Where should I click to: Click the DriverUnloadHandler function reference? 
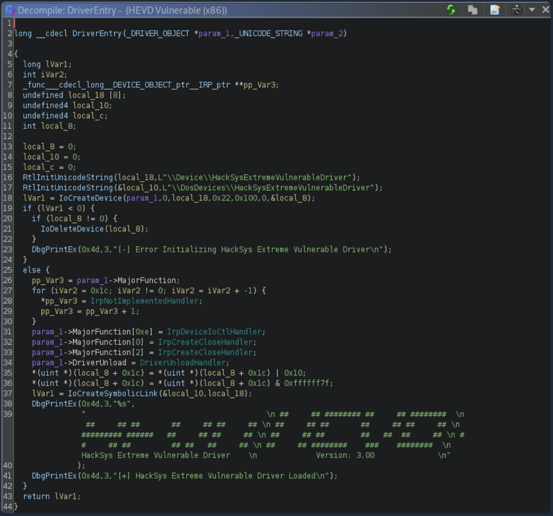click(x=183, y=363)
